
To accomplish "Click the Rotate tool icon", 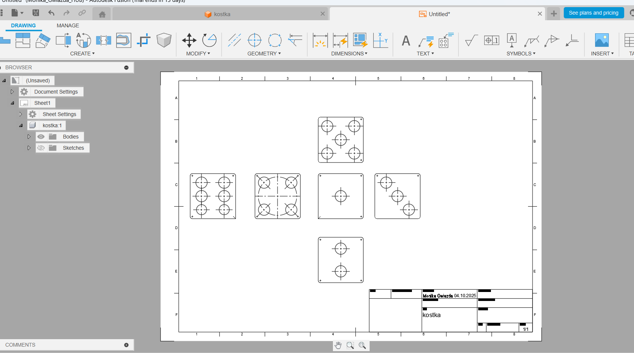I will point(209,40).
